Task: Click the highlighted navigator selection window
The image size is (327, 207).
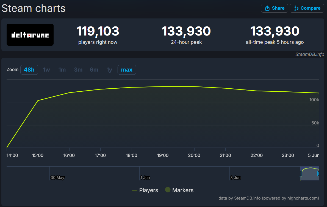Action: pyautogui.click(x=309, y=173)
